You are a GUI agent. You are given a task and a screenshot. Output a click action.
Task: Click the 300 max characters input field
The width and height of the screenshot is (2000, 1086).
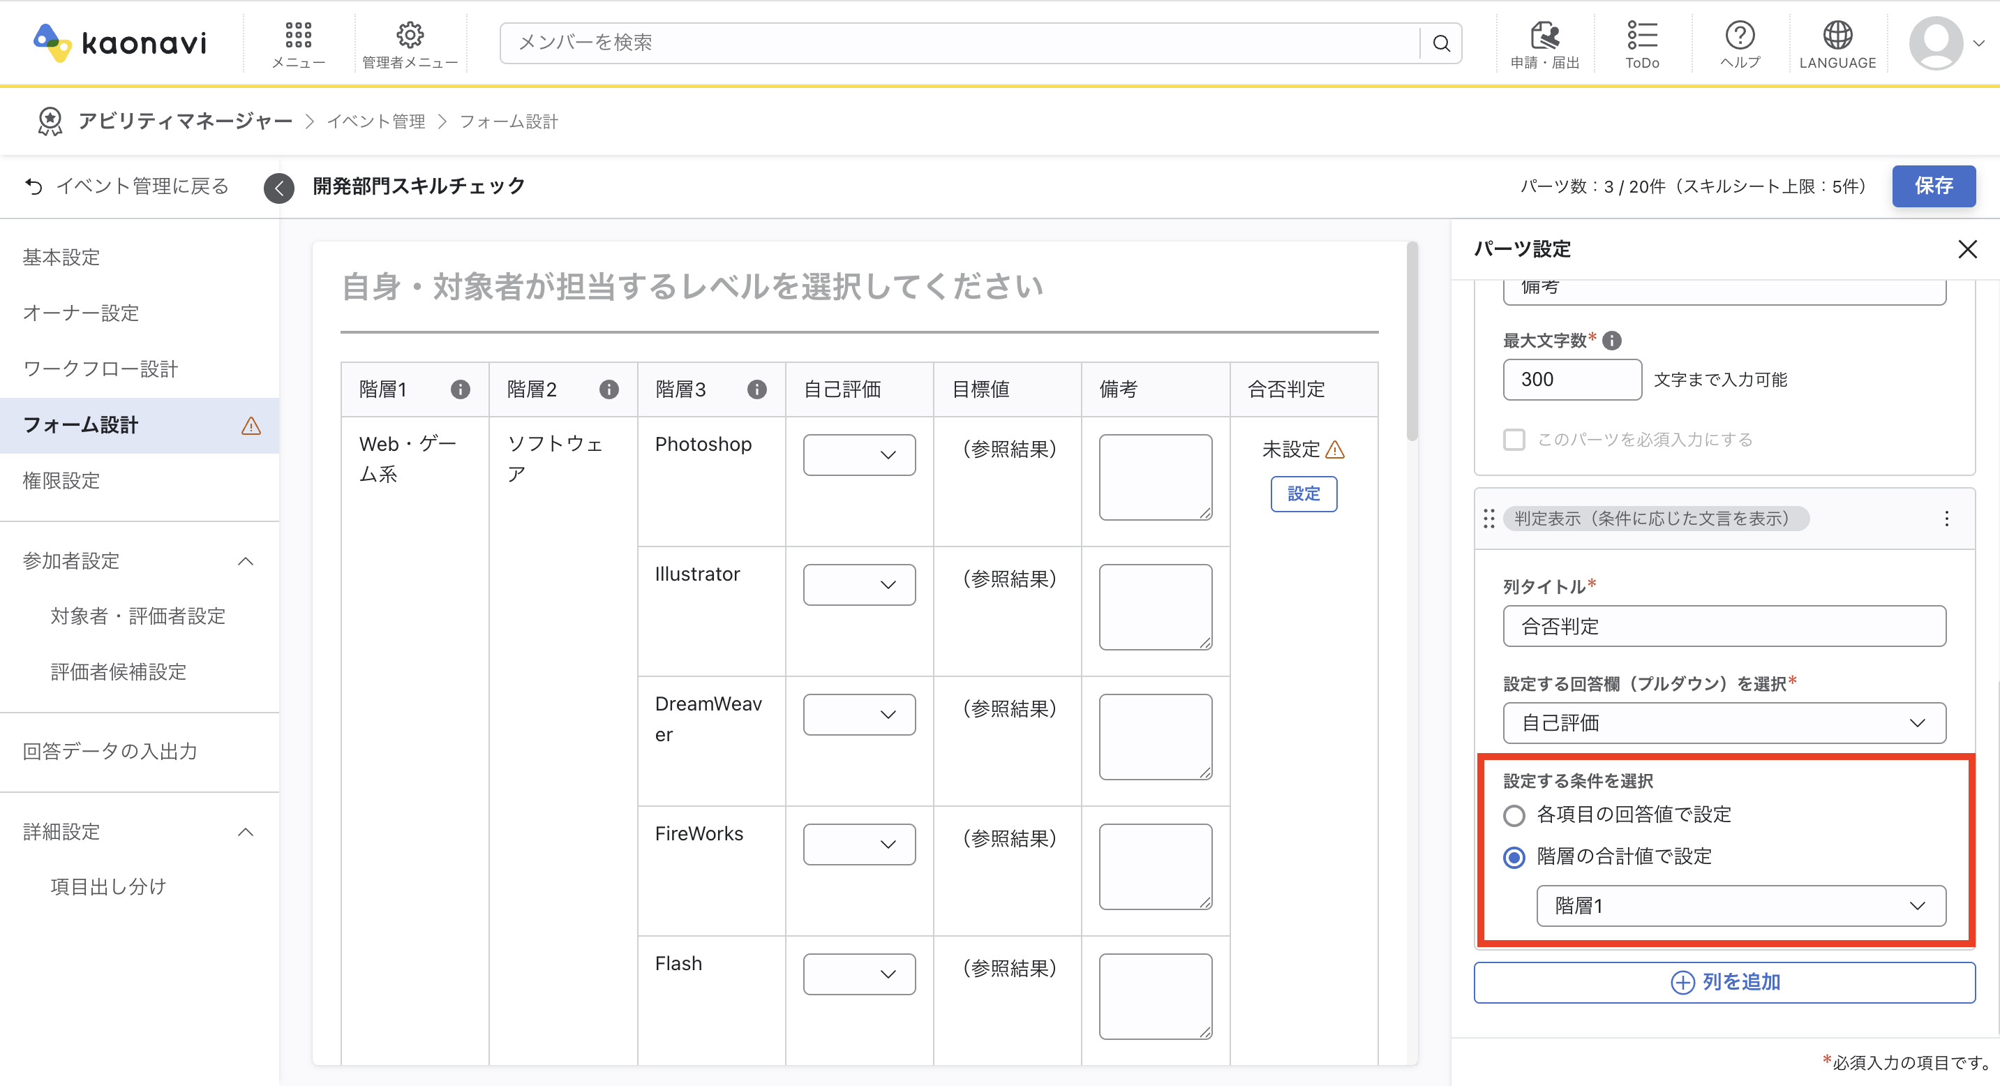click(x=1572, y=379)
